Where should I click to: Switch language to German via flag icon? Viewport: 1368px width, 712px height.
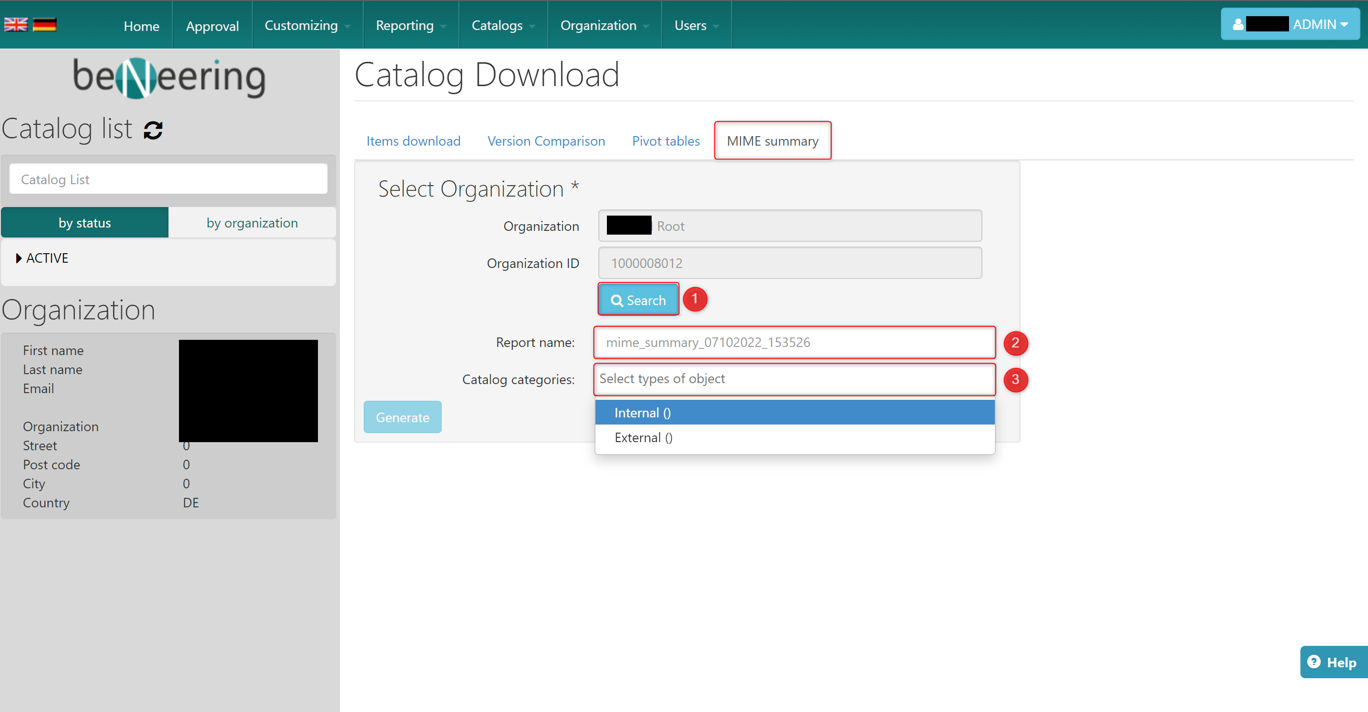click(45, 24)
